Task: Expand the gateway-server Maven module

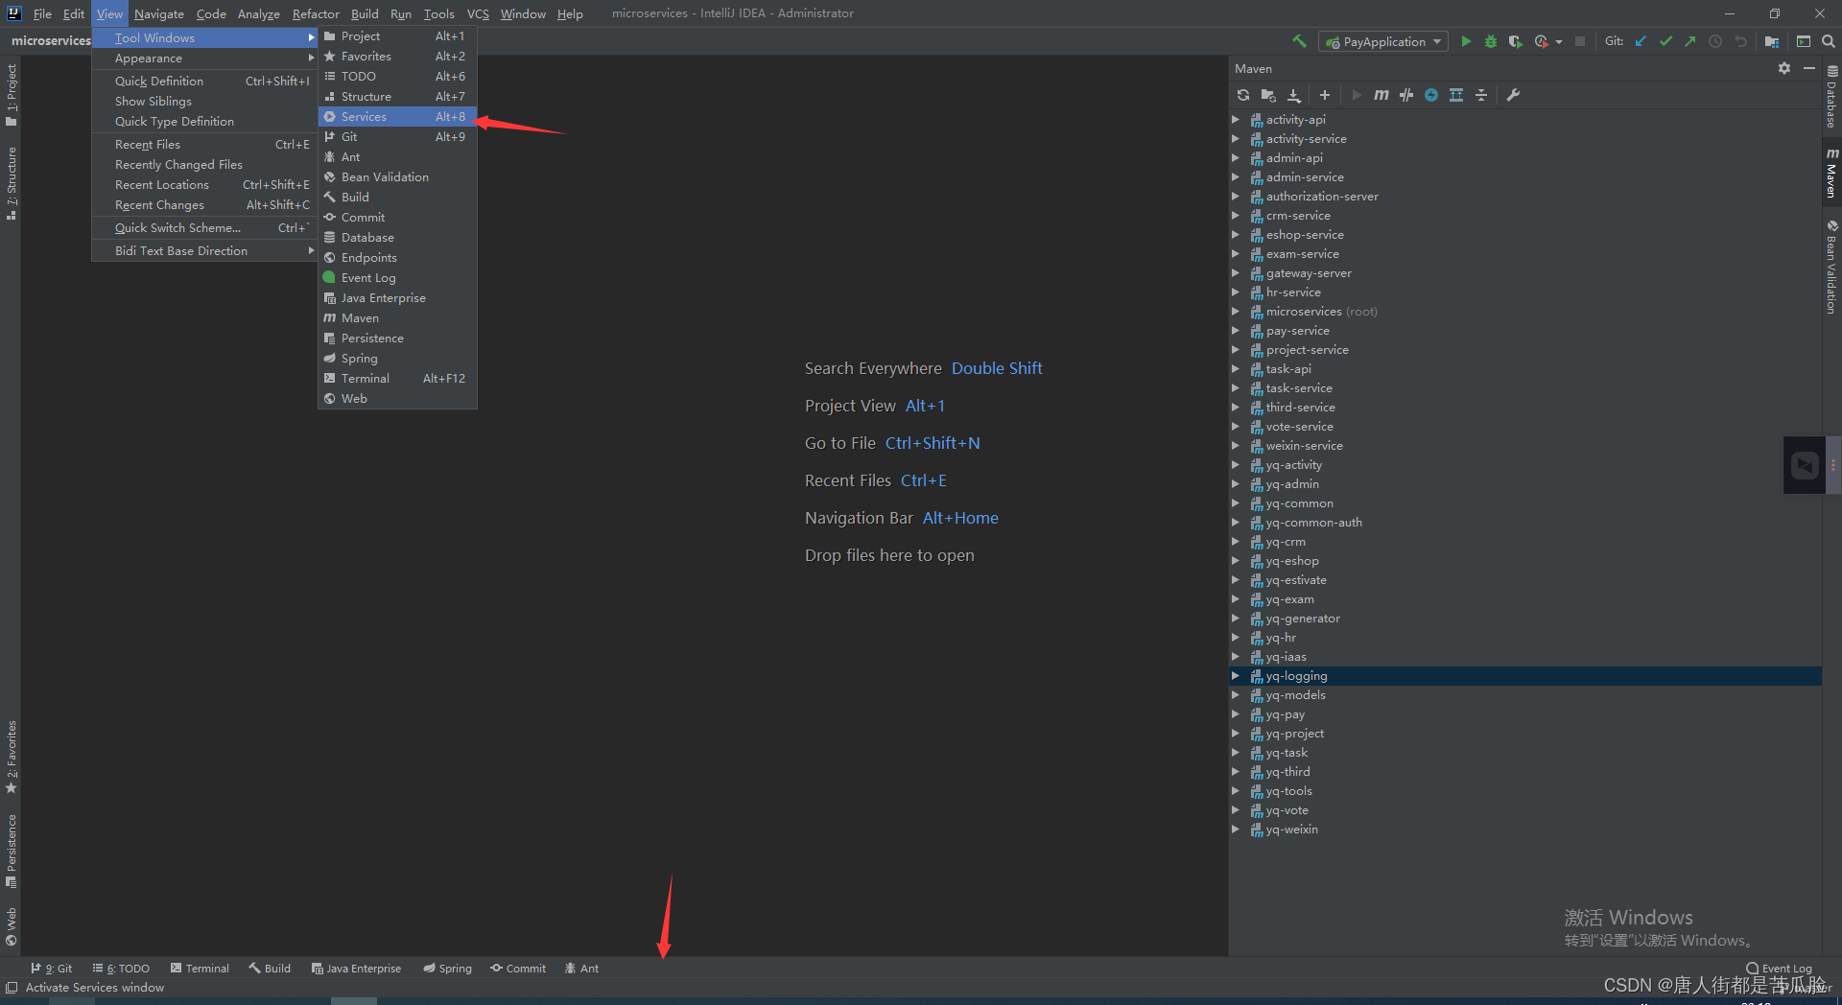Action: coord(1236,273)
